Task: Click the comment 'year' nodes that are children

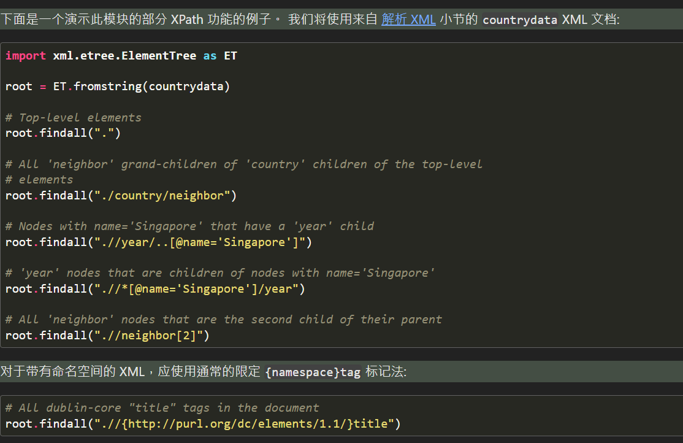Action: 220,273
